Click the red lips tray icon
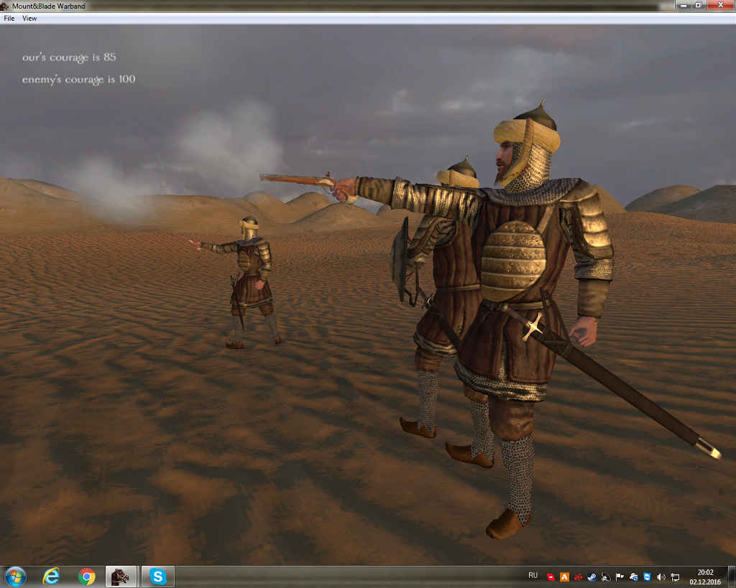The image size is (736, 588). point(551,577)
